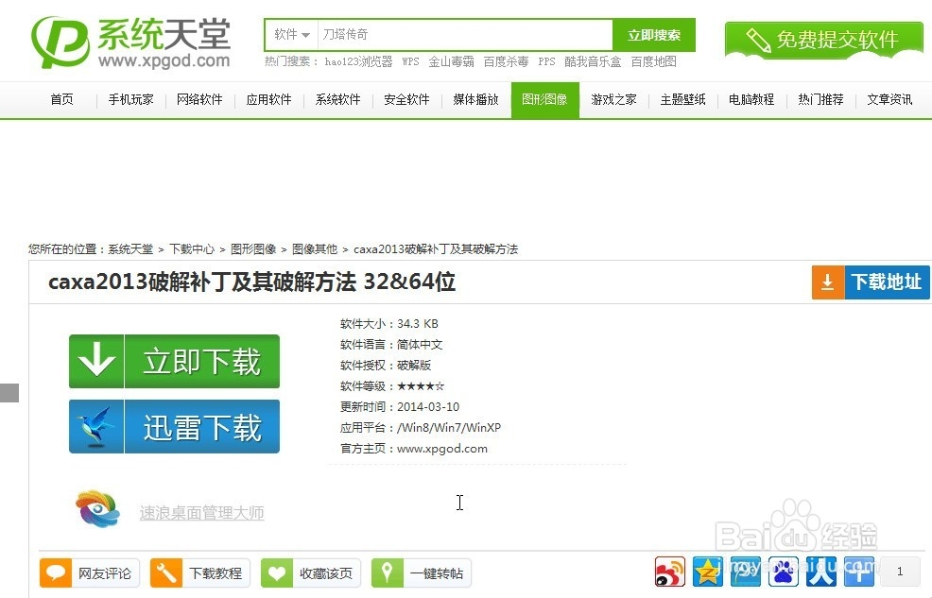Open the 系统软件 navigation item
This screenshot has width=932, height=598.
[x=337, y=99]
